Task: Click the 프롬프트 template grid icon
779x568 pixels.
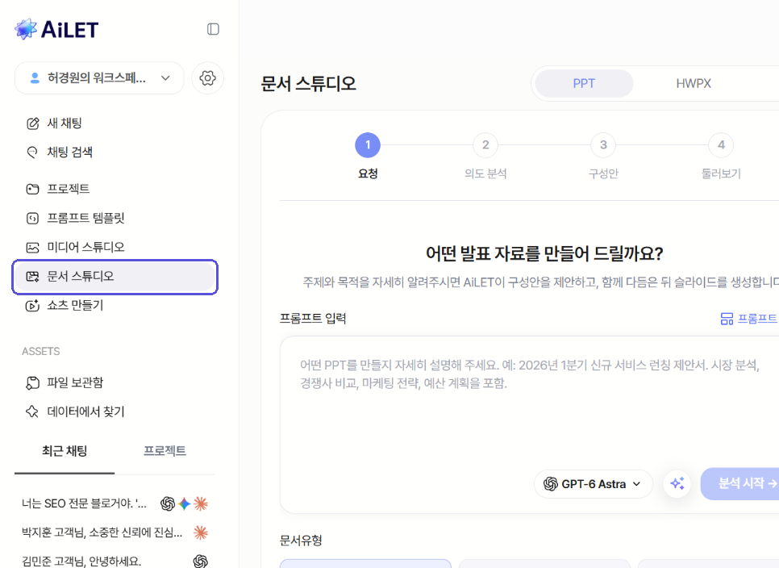Action: click(727, 319)
